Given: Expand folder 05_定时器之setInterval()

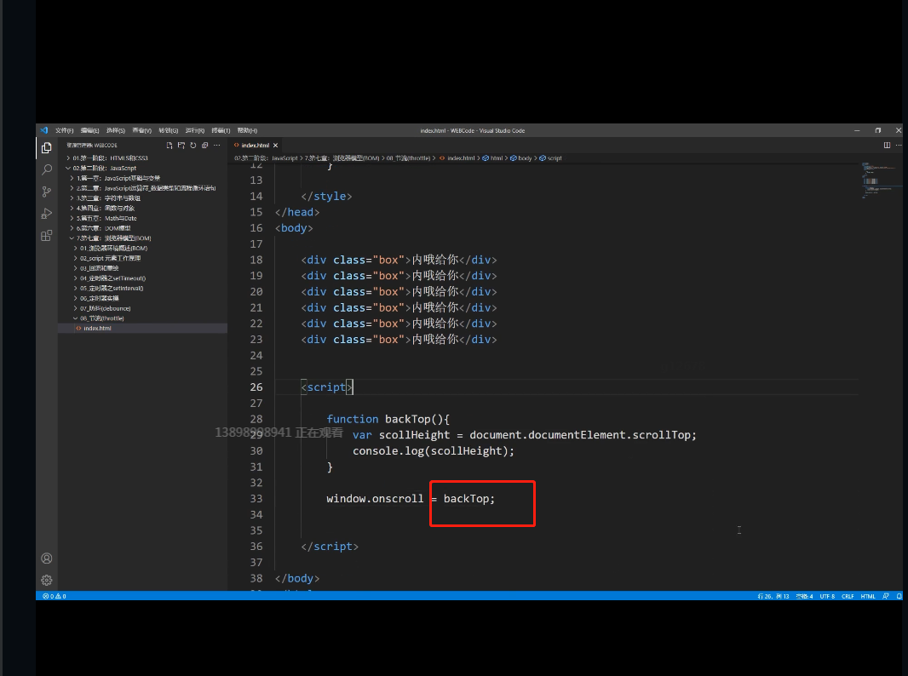Looking at the screenshot, I should click(x=142, y=289).
